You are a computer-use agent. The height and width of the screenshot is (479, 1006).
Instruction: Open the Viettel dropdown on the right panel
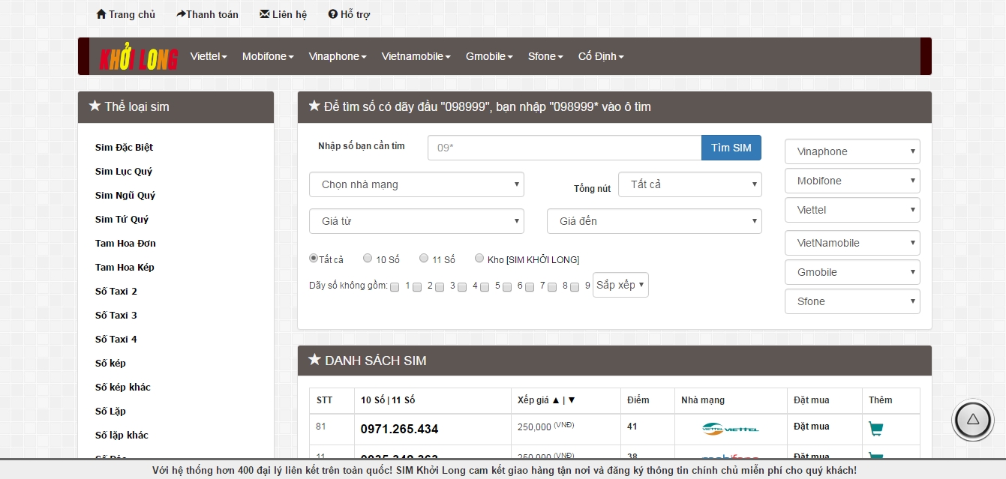[852, 210]
